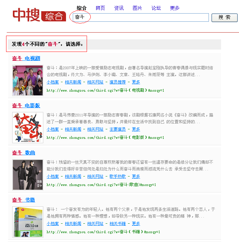Expand the 更多 tab options

pyautogui.click(x=175, y=8)
